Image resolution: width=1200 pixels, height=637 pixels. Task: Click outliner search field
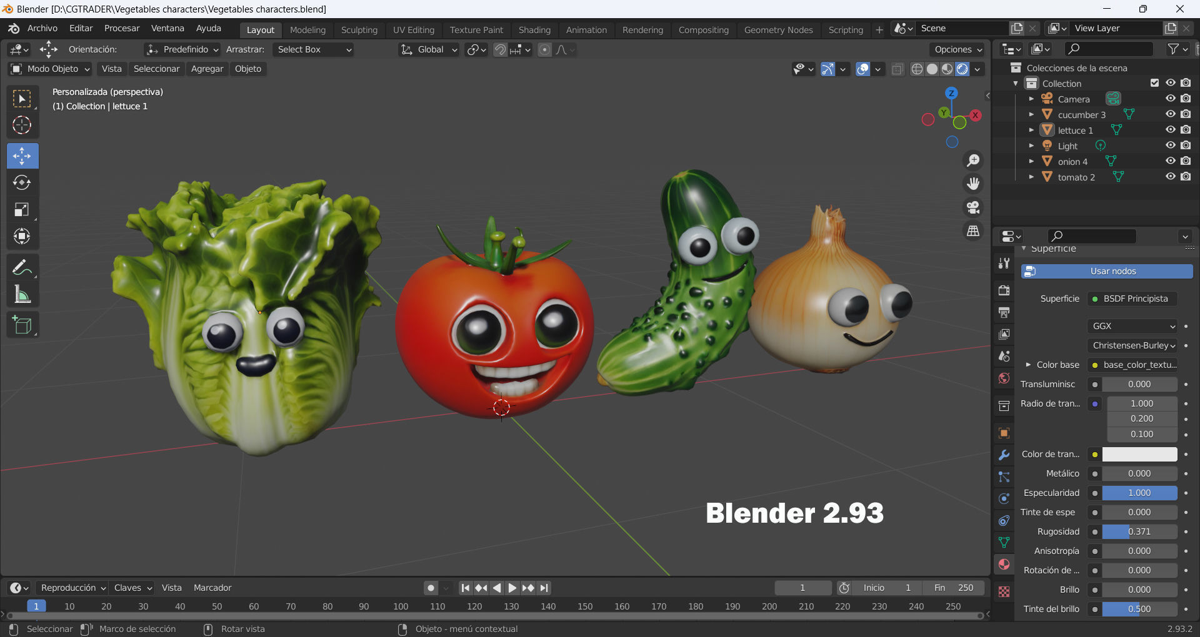click(x=1109, y=49)
